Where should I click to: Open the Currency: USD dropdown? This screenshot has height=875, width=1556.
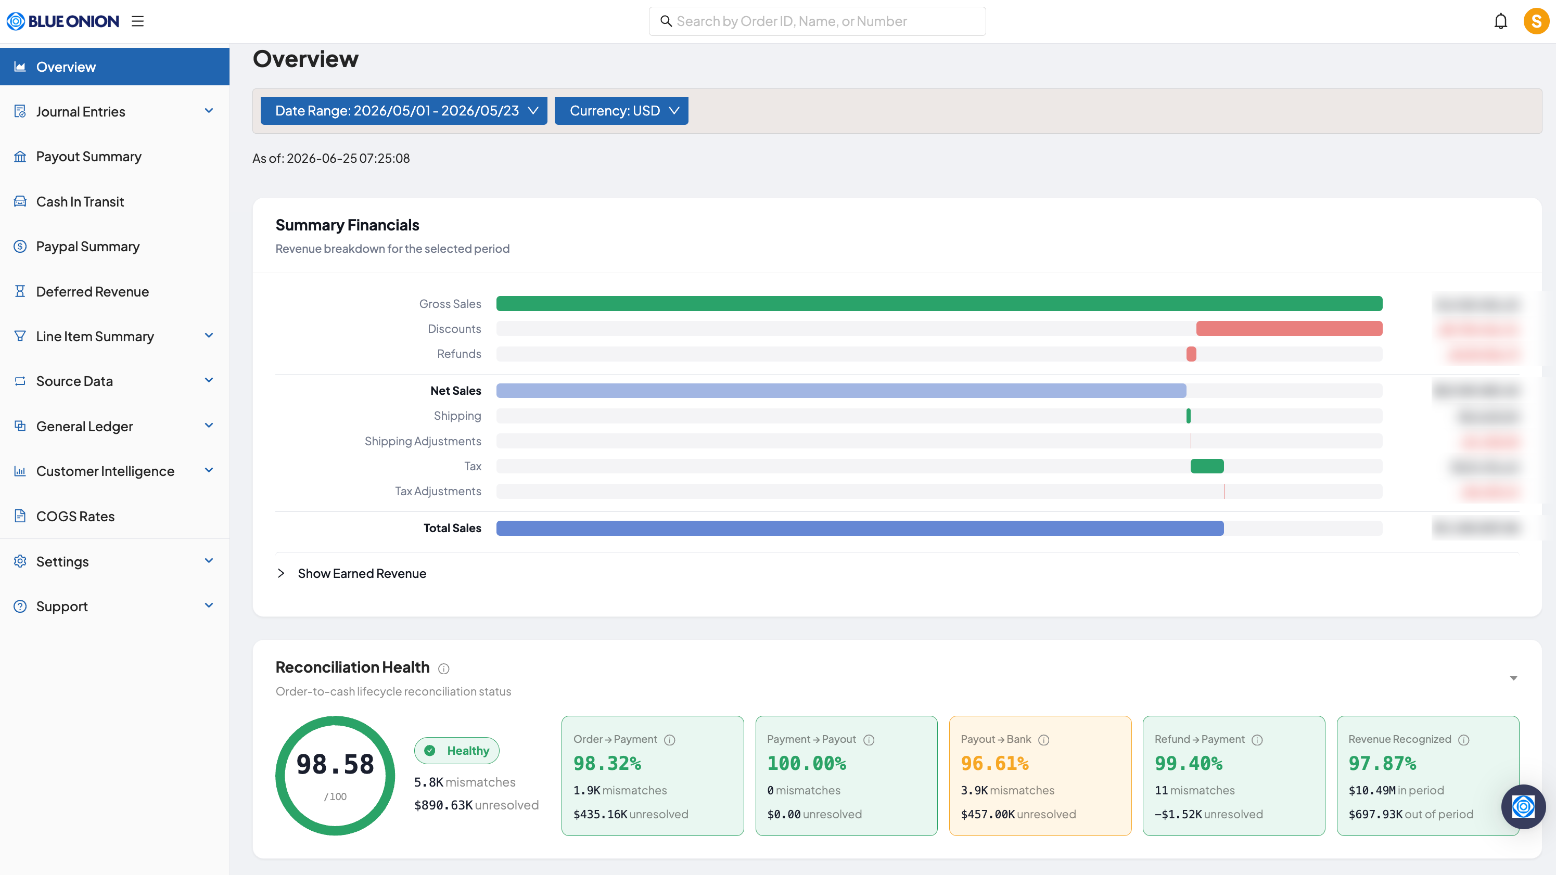(x=621, y=110)
